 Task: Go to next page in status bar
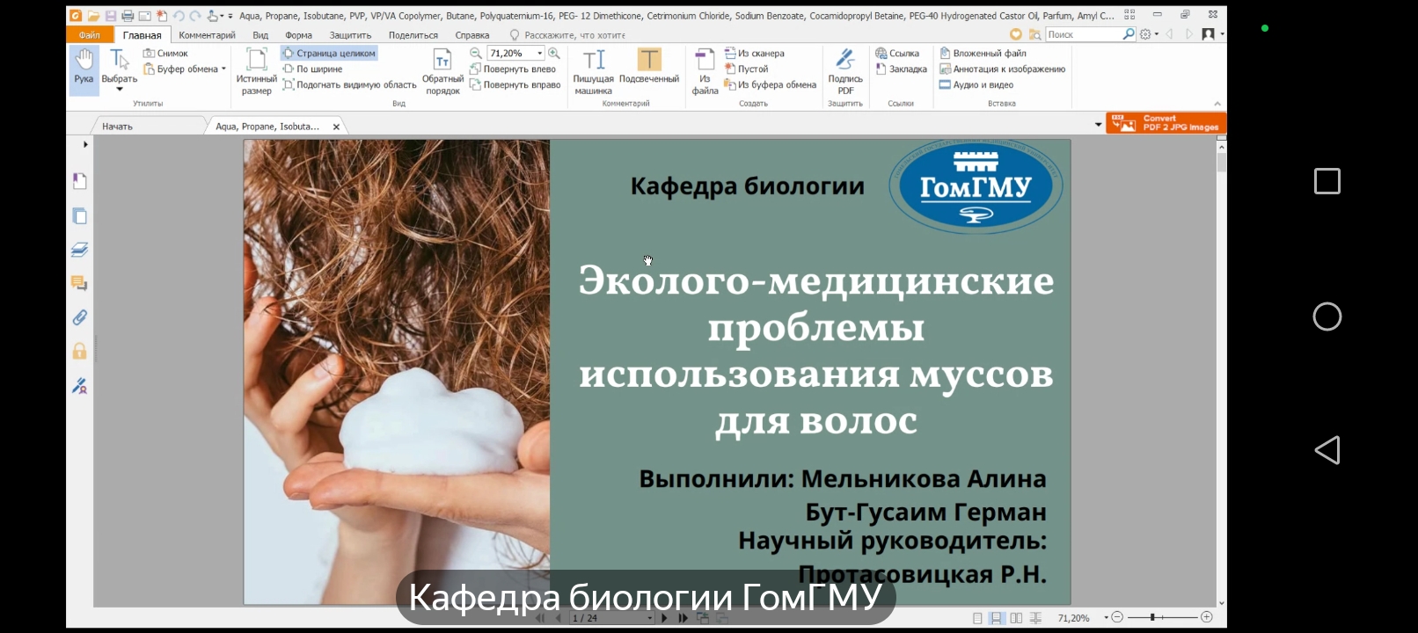coord(664,618)
